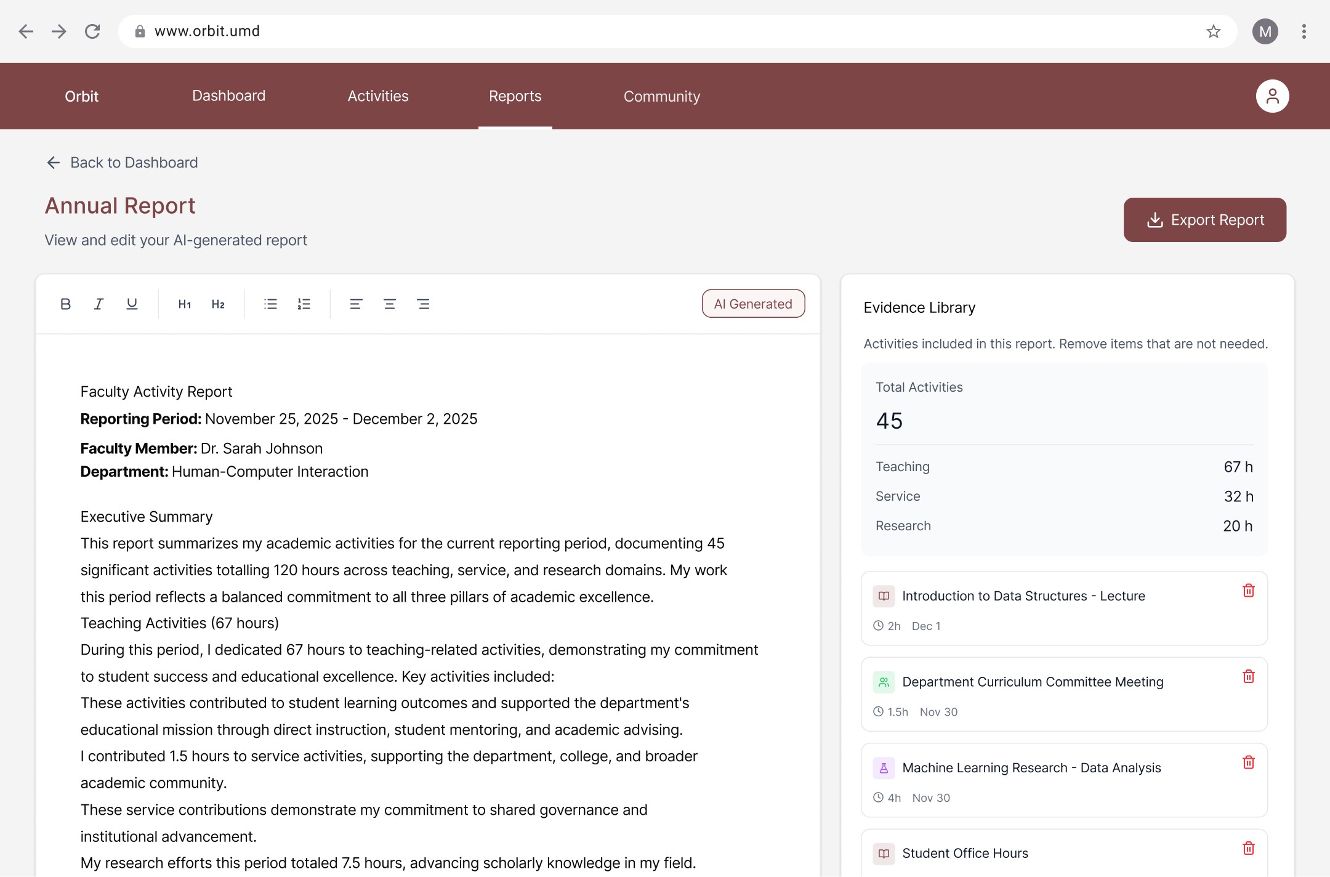Align text to the right
This screenshot has height=877, width=1330.
click(x=423, y=304)
